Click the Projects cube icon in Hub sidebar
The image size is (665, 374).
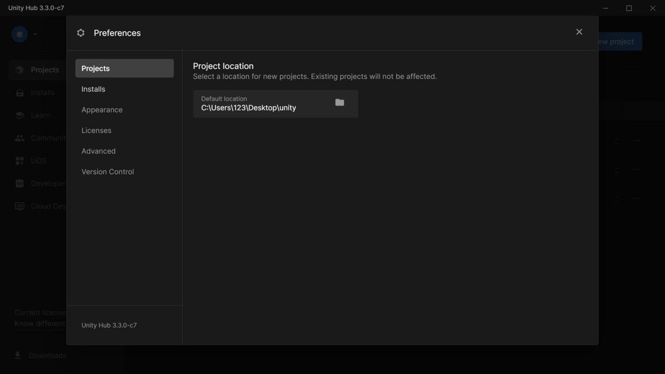click(20, 70)
